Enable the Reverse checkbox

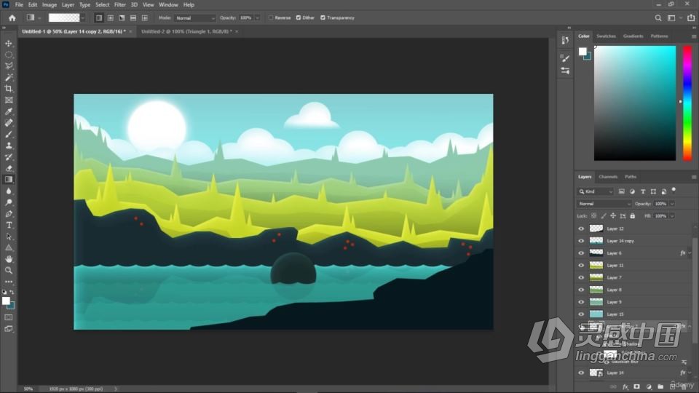(x=271, y=17)
